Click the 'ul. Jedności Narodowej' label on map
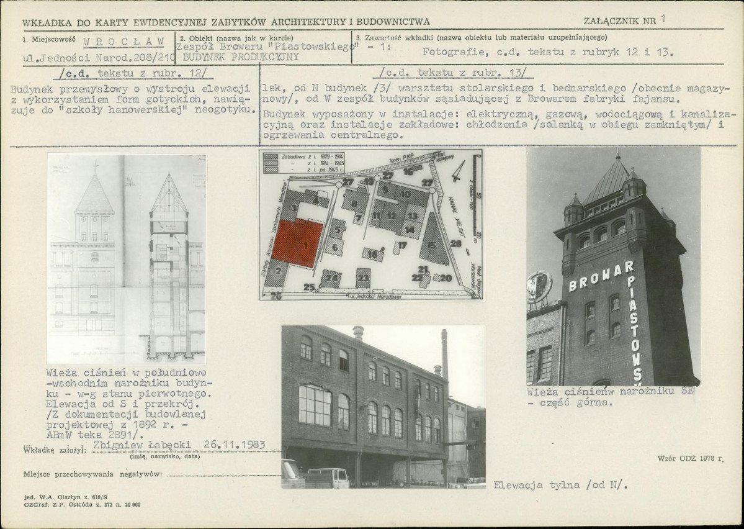This screenshot has width=744, height=529. (375, 296)
